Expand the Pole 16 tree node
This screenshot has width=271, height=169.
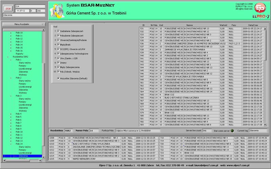pyautogui.click(x=11, y=51)
